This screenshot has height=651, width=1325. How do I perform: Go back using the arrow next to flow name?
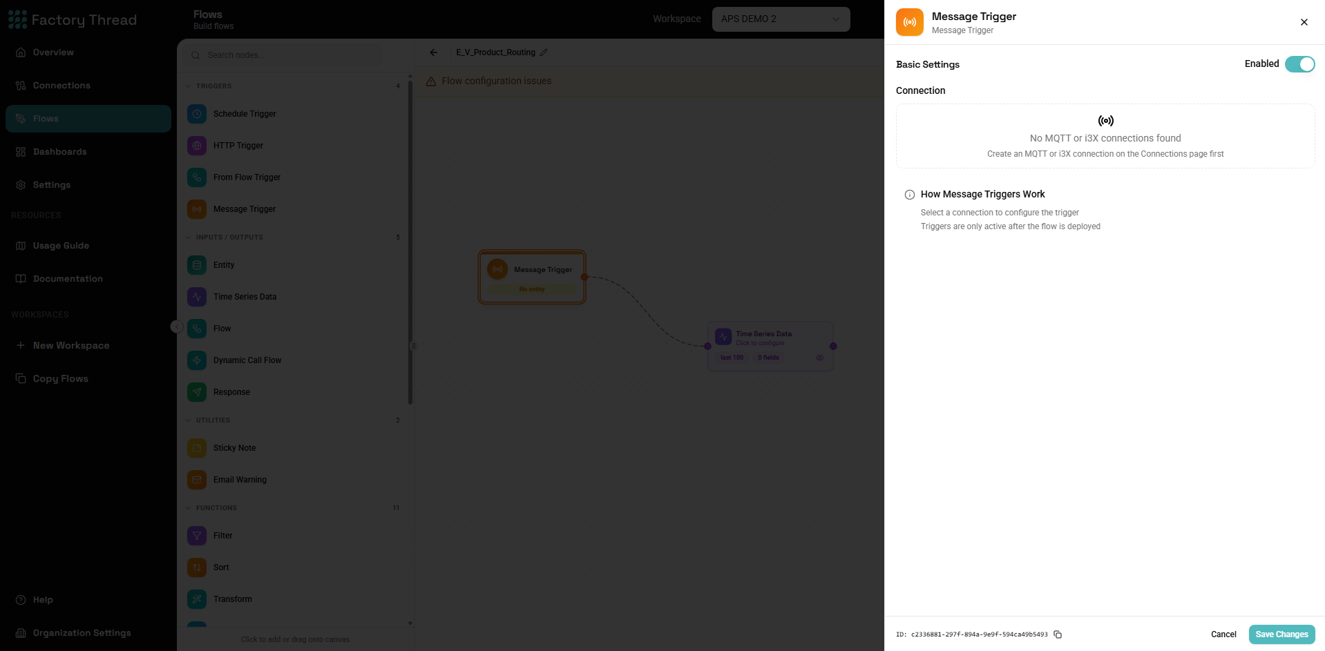pyautogui.click(x=433, y=52)
